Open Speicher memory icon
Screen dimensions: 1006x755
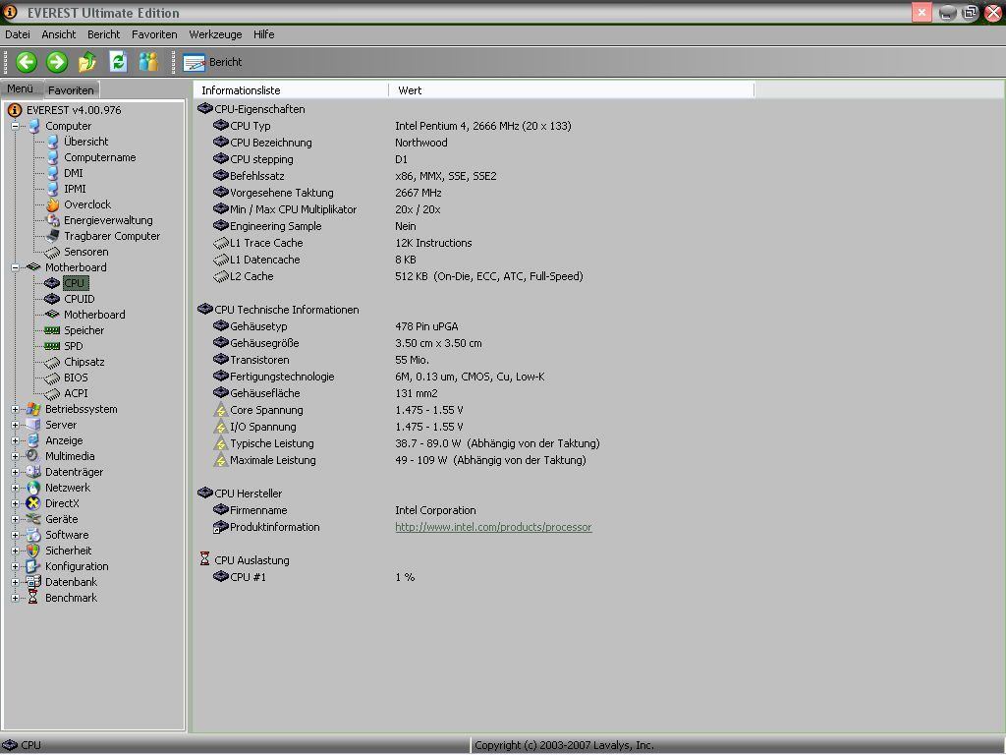(x=52, y=330)
